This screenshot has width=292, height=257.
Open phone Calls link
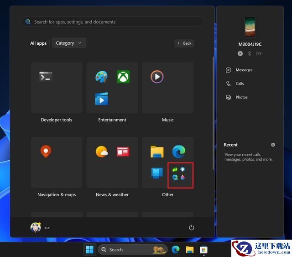pyautogui.click(x=240, y=84)
